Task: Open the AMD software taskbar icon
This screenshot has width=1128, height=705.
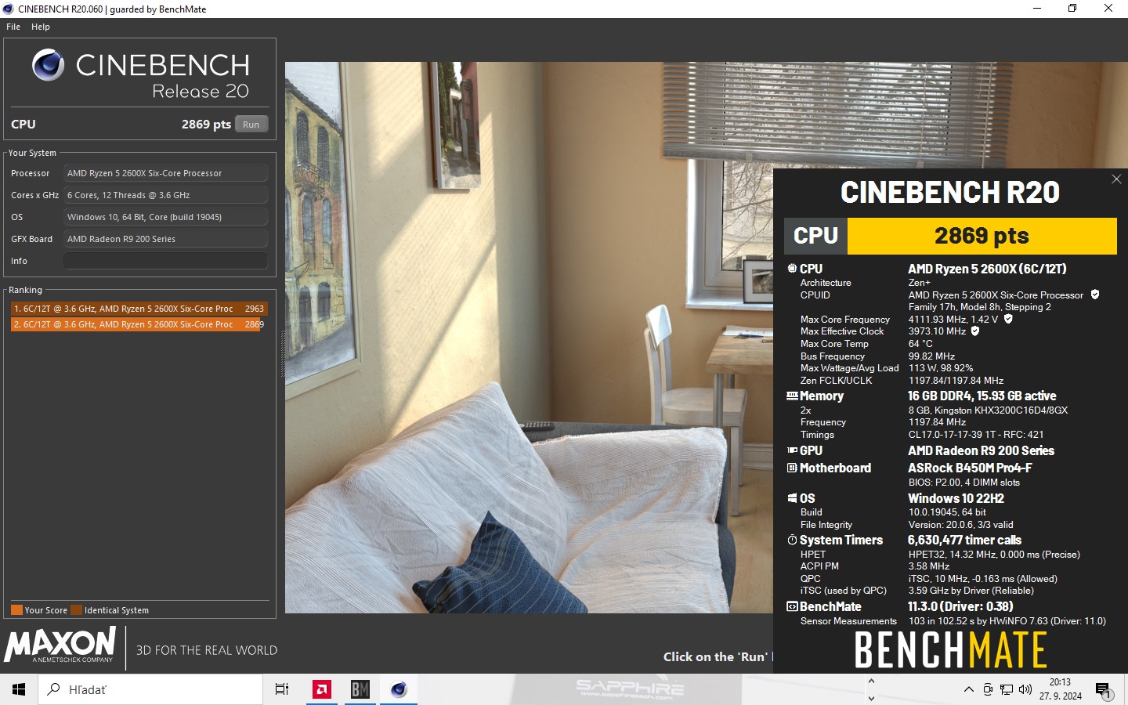Action: 321,689
